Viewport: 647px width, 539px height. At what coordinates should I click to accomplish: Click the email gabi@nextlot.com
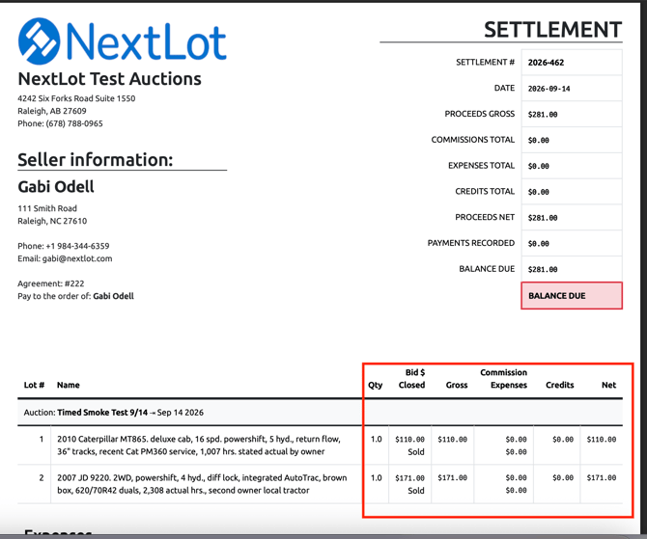[77, 258]
